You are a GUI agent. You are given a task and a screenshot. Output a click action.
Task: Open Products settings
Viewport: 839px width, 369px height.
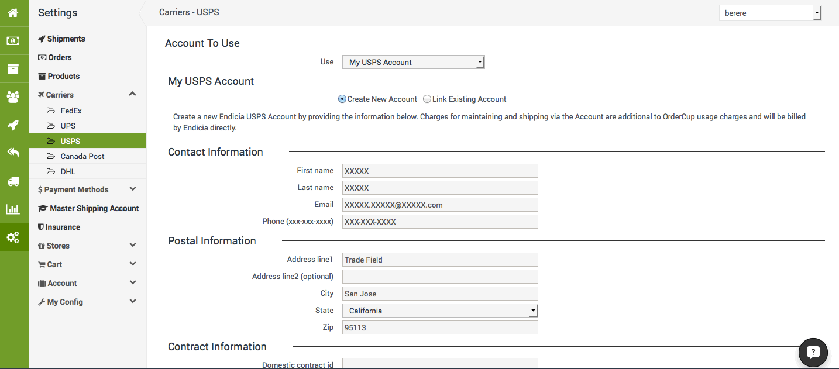(59, 76)
